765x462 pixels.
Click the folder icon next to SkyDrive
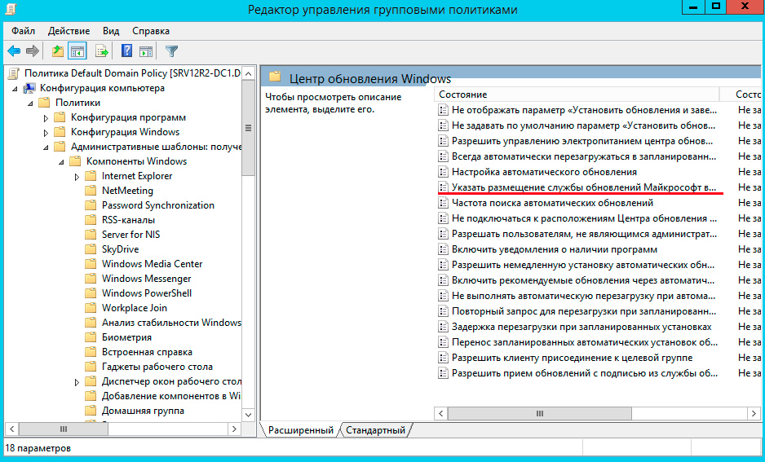click(x=91, y=249)
